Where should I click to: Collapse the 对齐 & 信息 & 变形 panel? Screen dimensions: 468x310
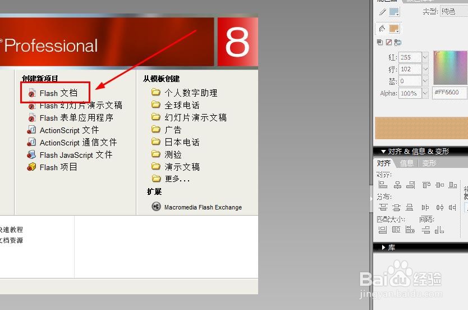click(x=383, y=152)
